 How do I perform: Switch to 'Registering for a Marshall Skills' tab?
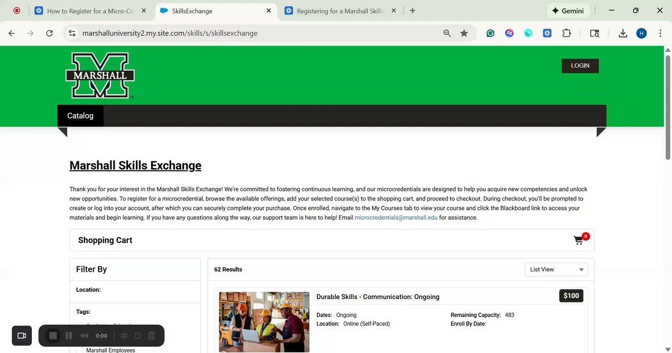341,10
